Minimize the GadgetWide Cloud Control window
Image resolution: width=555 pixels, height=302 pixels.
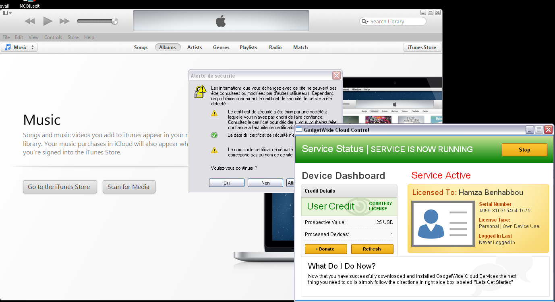(x=530, y=130)
